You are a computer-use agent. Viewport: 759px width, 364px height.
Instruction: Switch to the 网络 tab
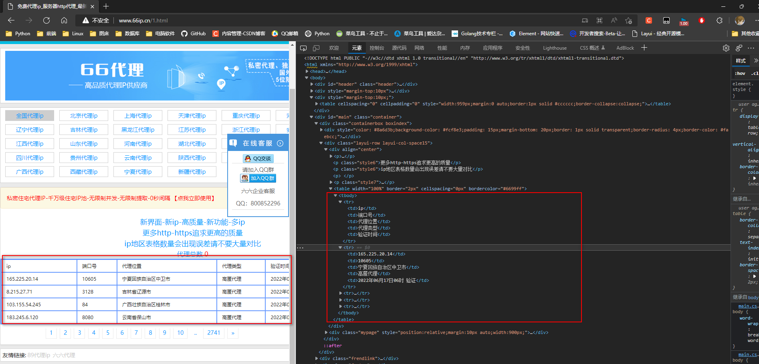[419, 48]
